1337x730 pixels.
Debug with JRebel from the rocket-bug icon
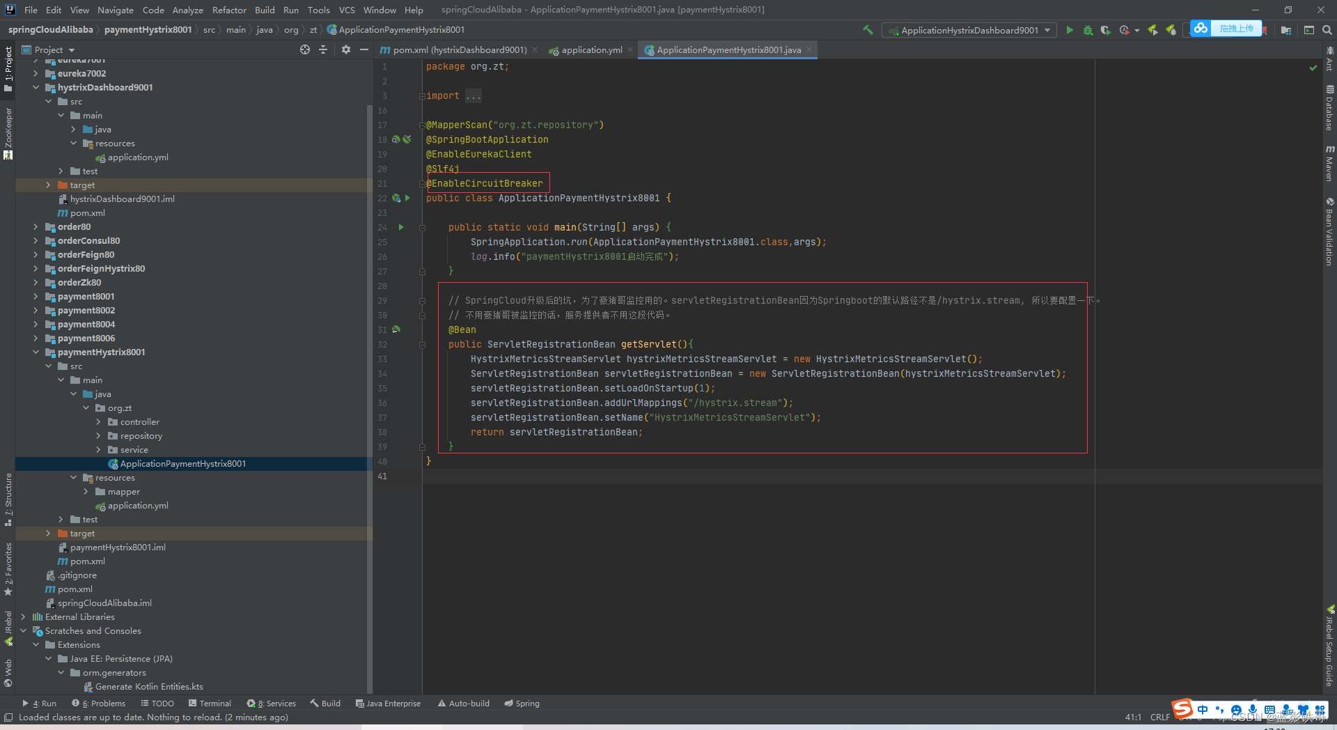1171,30
